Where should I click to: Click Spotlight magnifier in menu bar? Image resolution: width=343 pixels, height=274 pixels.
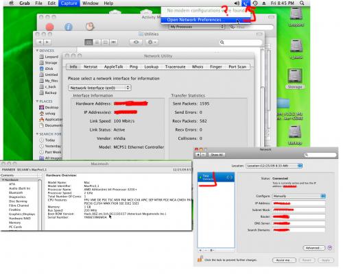pos(302,3)
